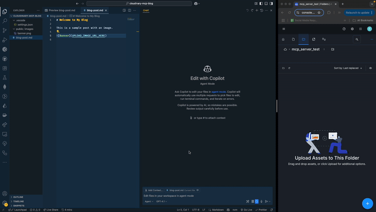The width and height of the screenshot is (376, 212).
Task: Toggle view options eye icon in Cloudinary
Action: pos(370,68)
